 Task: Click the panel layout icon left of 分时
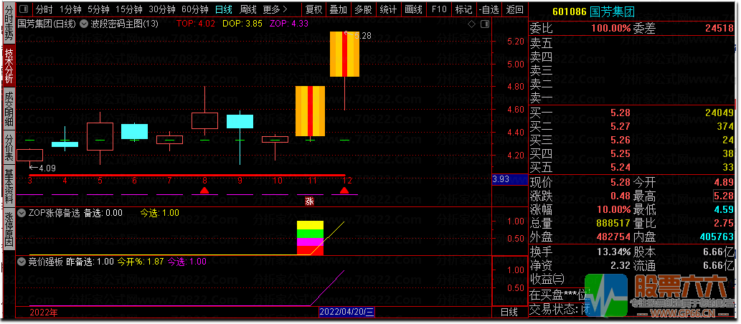24,9
